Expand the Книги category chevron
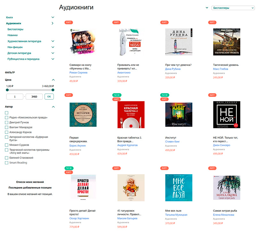Screen dimensions: 256x235 [x=53, y=17]
